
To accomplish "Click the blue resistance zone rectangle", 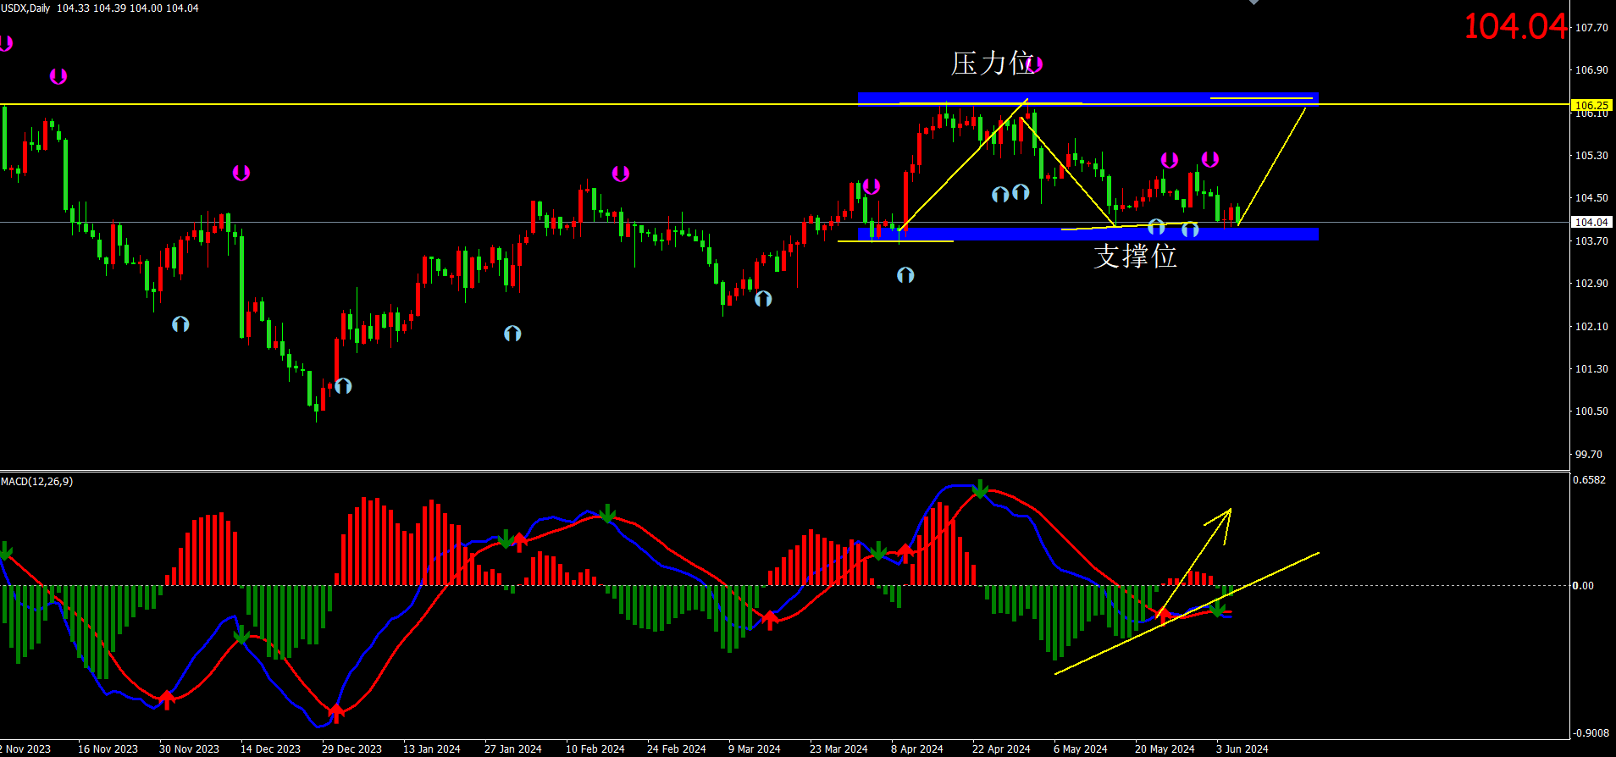I will [x=1087, y=98].
